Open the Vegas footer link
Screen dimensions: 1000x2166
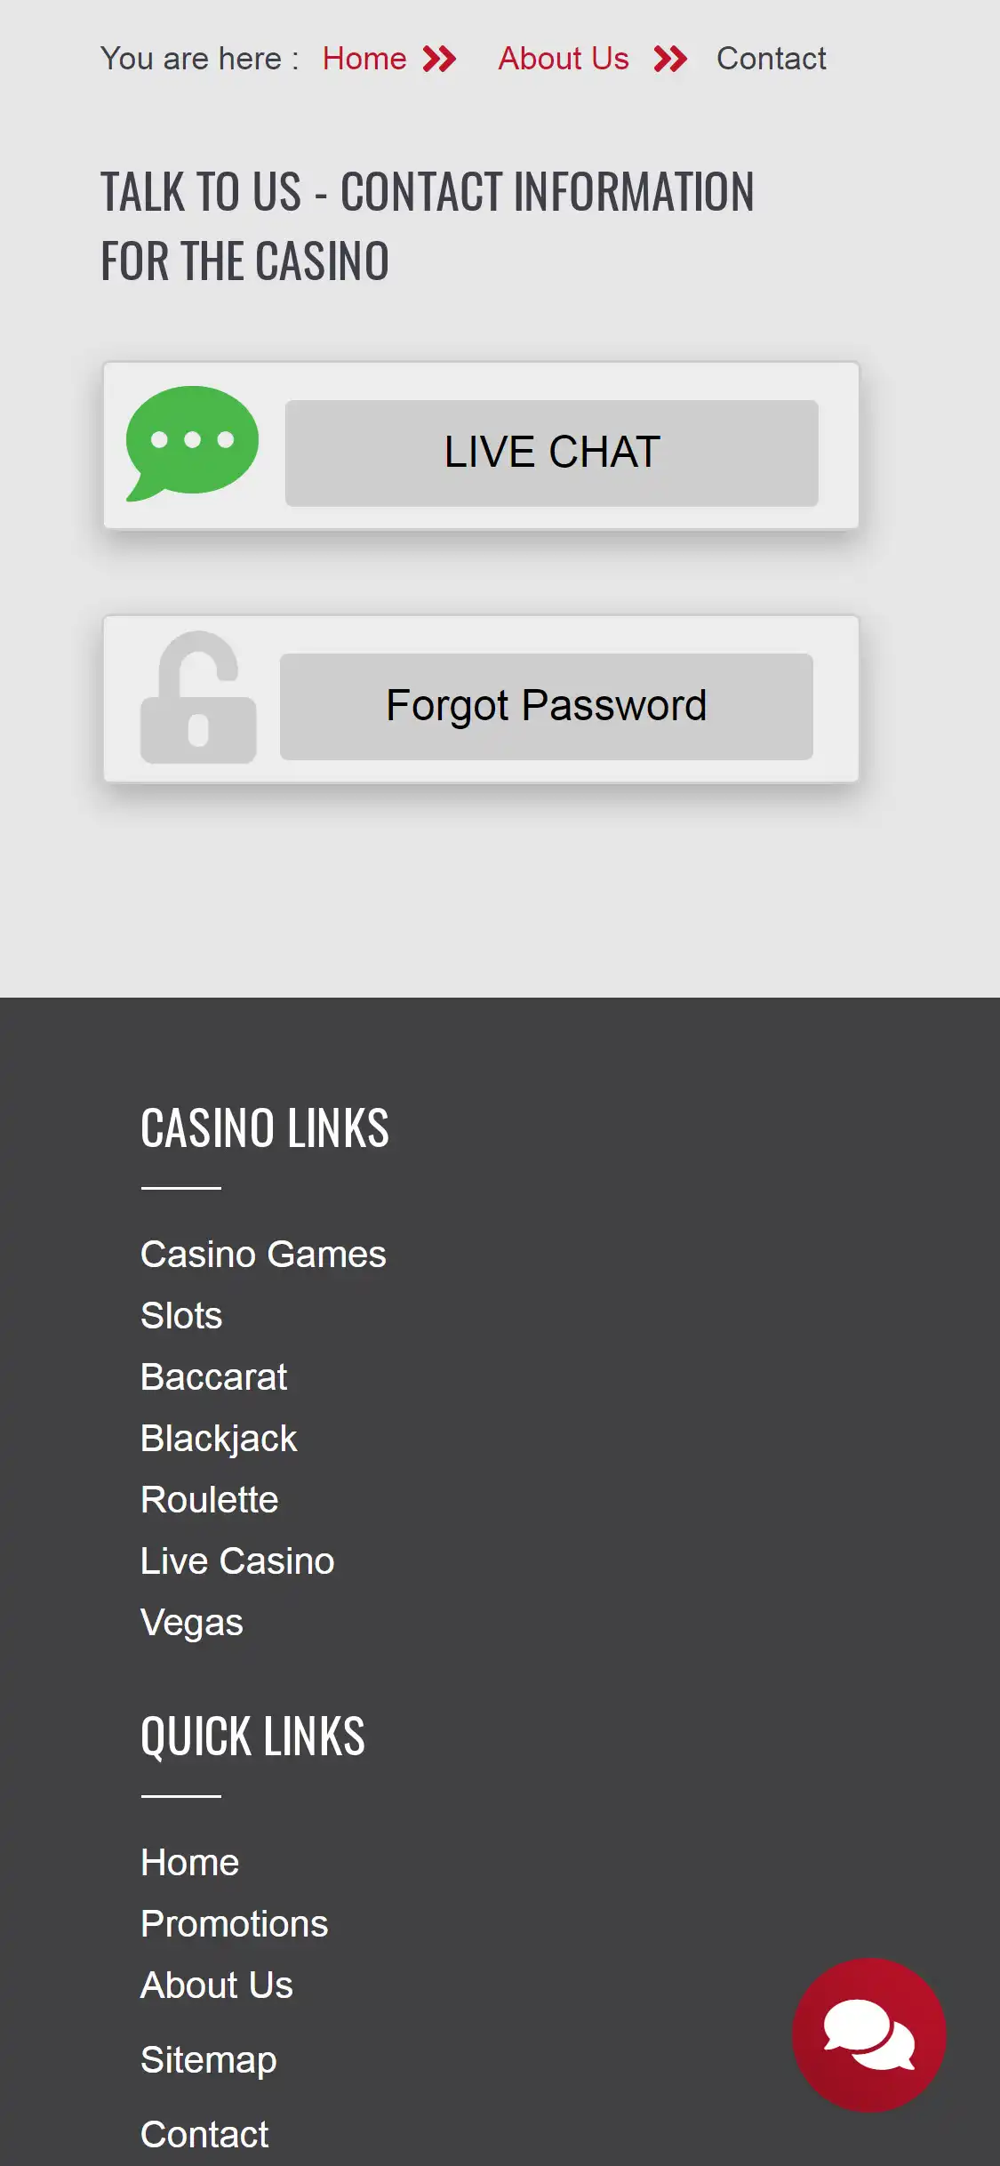pos(192,1623)
